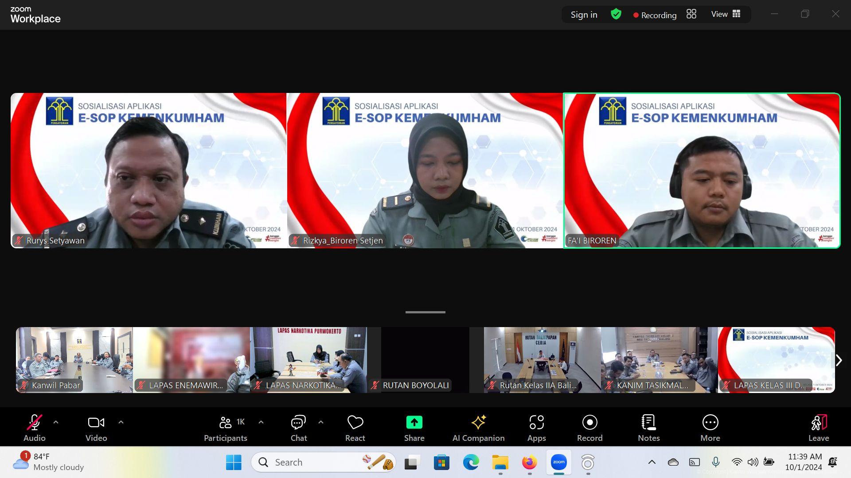Open the Windows Start menu
This screenshot has height=478, width=851.
click(234, 463)
